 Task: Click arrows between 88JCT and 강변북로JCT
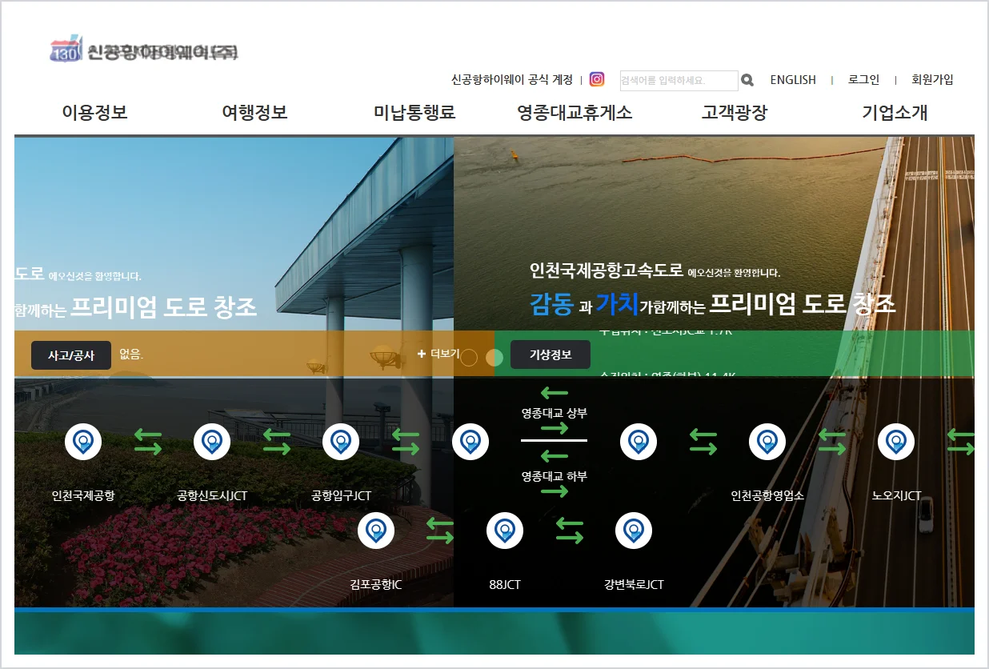click(569, 531)
